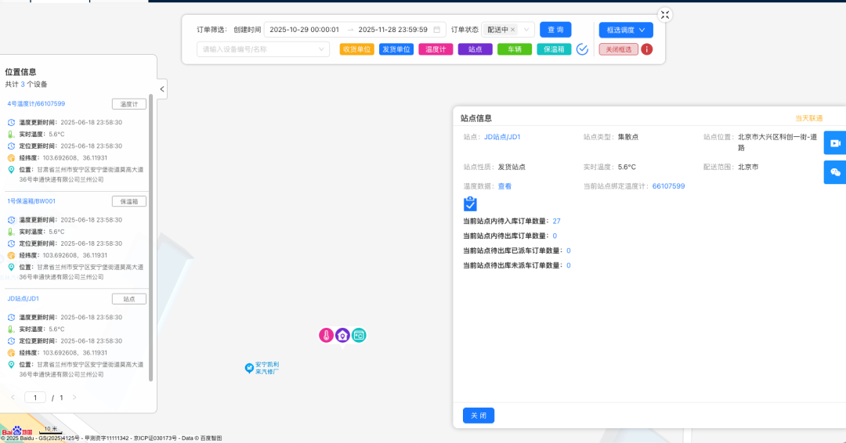Open the video camera side button

pyautogui.click(x=835, y=143)
